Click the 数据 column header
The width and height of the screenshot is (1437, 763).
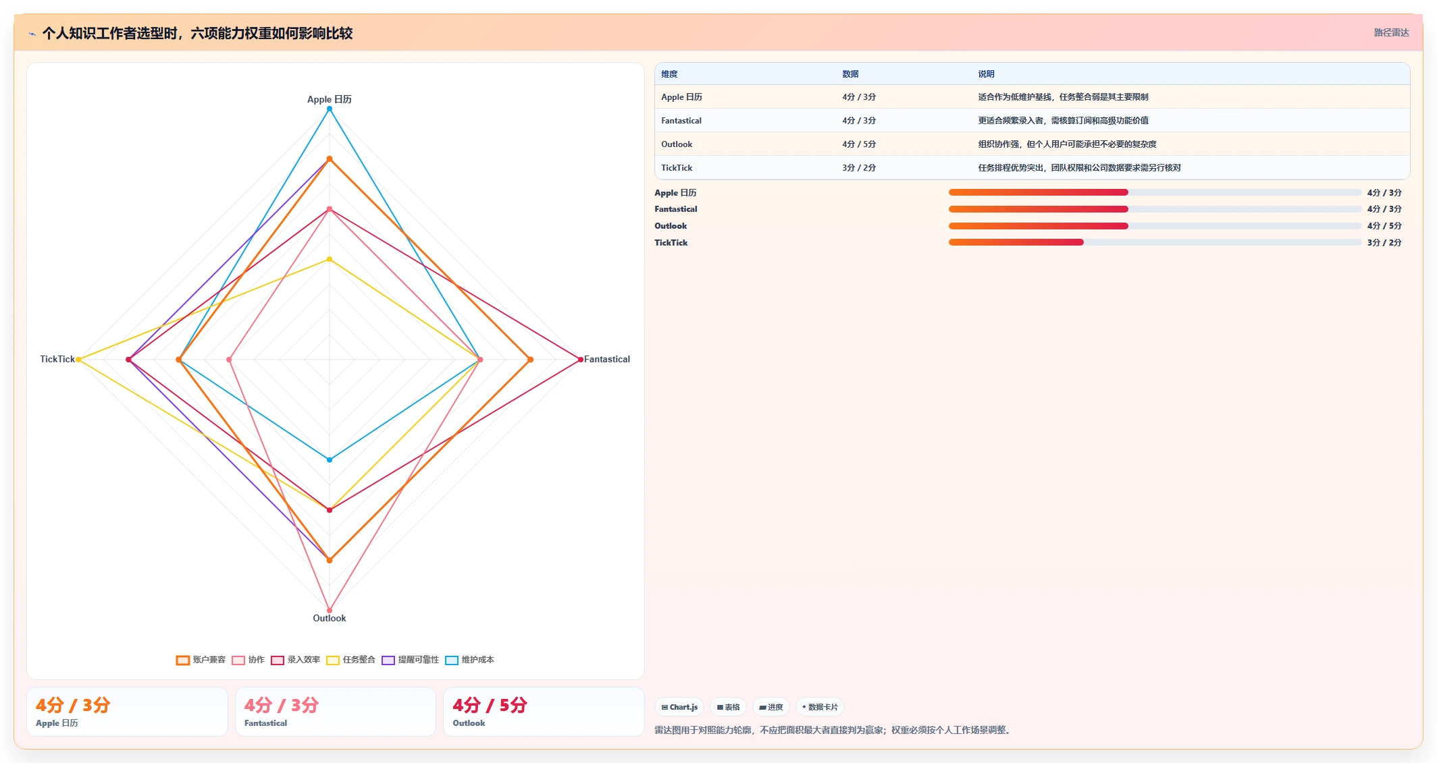(850, 74)
